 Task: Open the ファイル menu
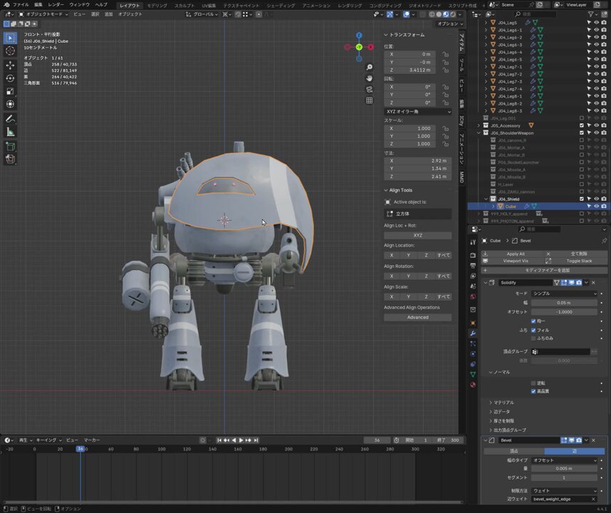pyautogui.click(x=20, y=5)
